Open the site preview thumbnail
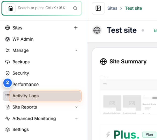157x140 pixels. tap(129, 95)
